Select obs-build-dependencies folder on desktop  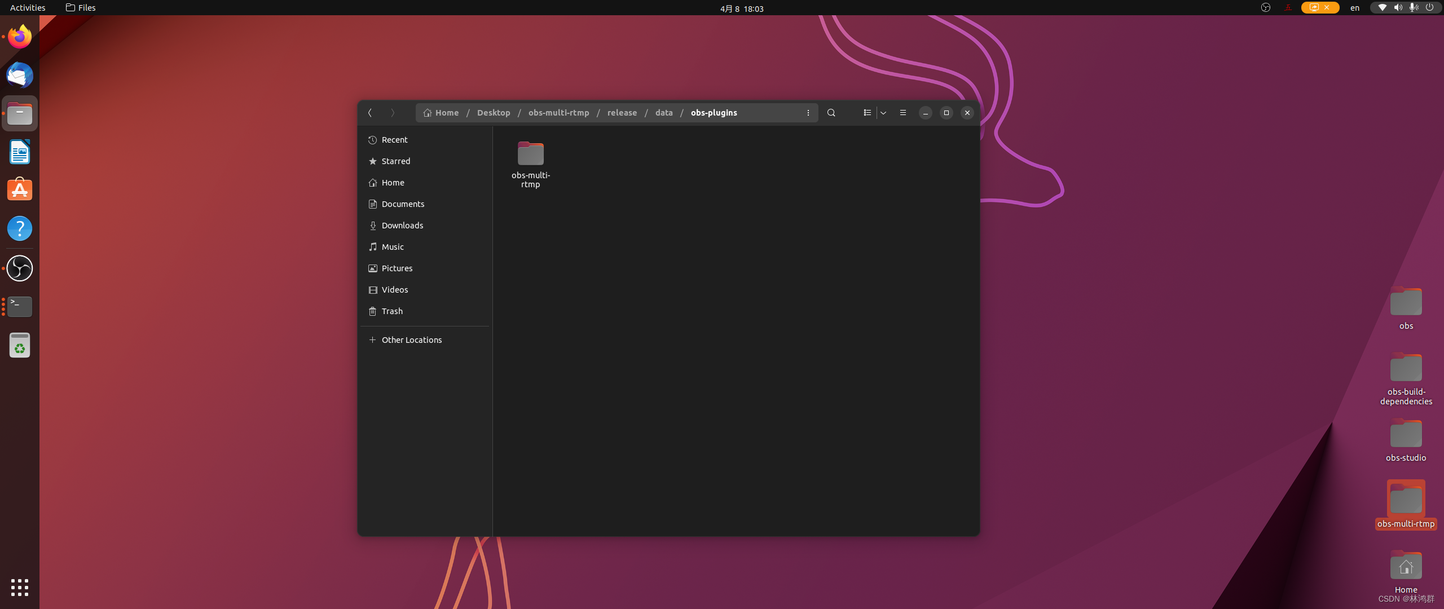coord(1406,378)
